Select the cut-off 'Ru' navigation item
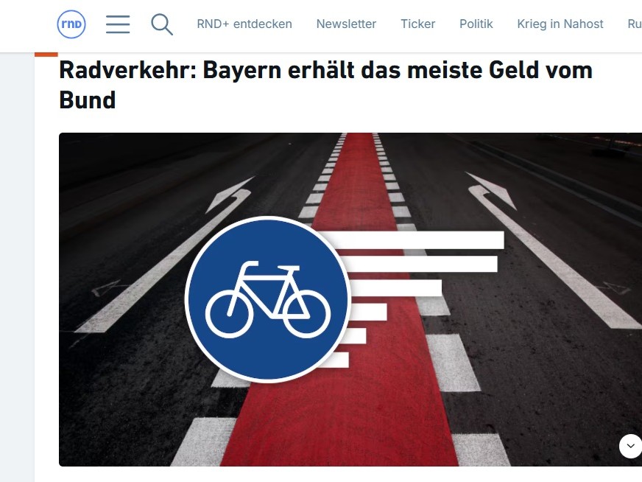The width and height of the screenshot is (642, 482). 635,24
